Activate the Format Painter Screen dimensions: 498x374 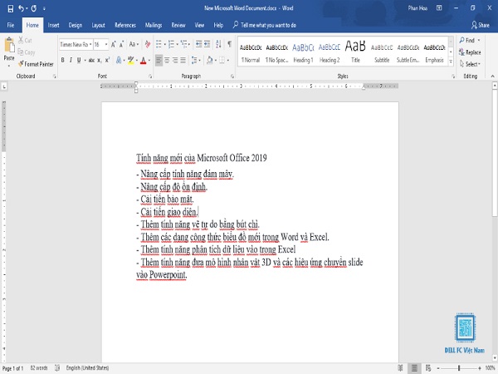point(36,64)
